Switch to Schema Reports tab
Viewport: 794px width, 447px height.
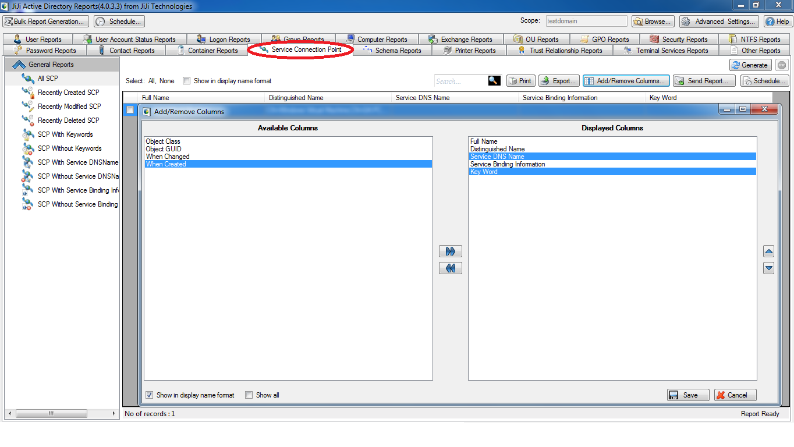(392, 51)
